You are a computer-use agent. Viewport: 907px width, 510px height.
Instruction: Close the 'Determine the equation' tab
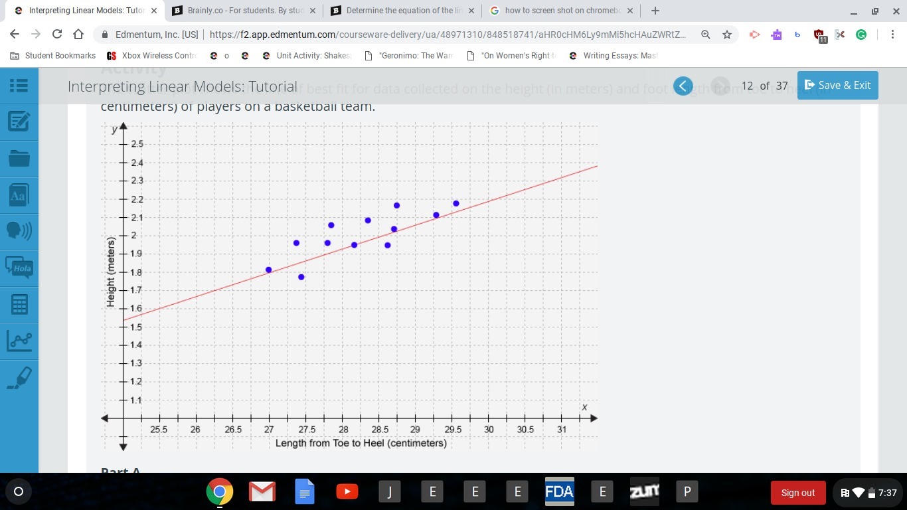(471, 11)
